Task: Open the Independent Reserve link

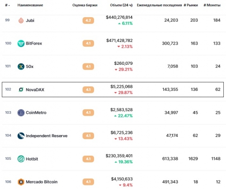Action: tap(47, 136)
